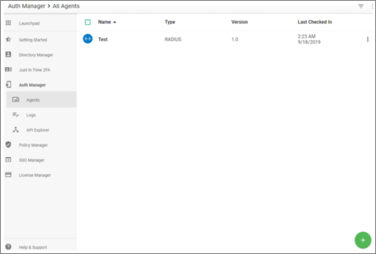Viewport: 376px width, 254px height.
Task: Open Help & Support at sidebar bottom
Action: (x=33, y=247)
